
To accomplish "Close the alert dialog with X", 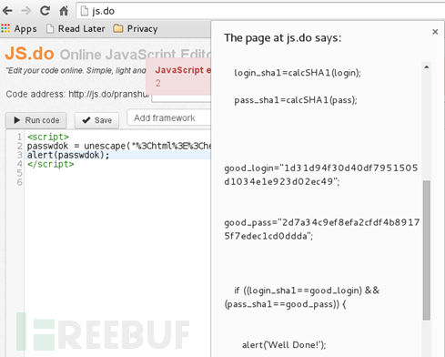I will click(x=435, y=32).
